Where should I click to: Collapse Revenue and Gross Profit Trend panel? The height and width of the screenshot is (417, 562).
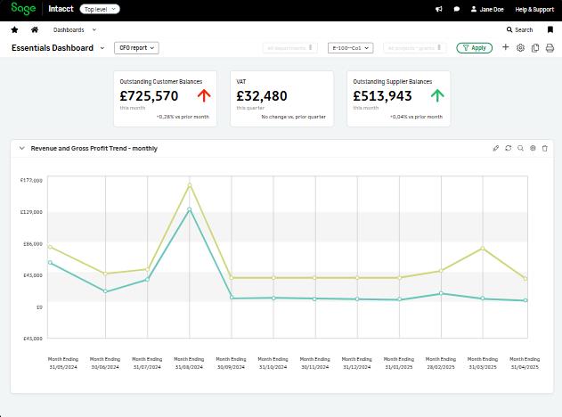(x=22, y=148)
